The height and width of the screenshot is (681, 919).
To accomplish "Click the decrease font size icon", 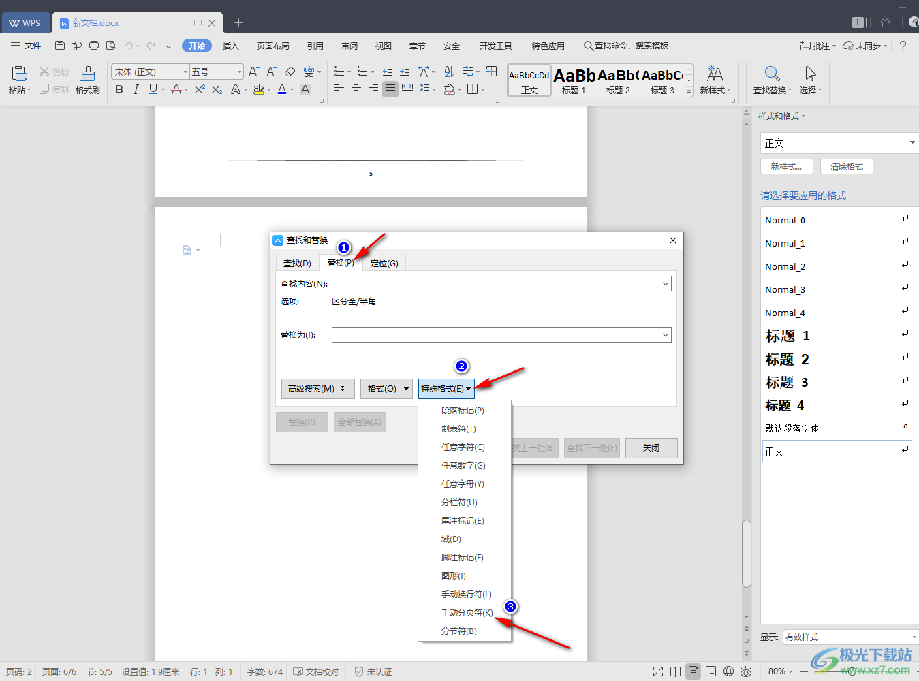I will pos(271,72).
